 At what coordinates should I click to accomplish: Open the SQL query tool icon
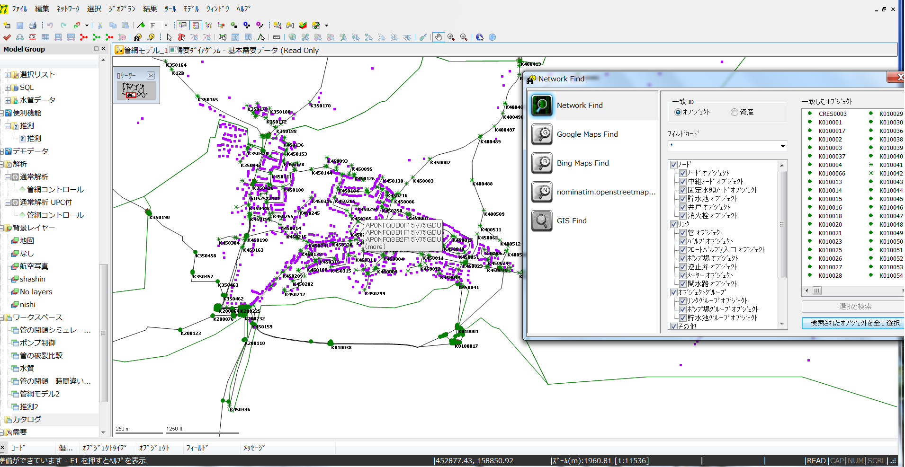click(x=33, y=37)
